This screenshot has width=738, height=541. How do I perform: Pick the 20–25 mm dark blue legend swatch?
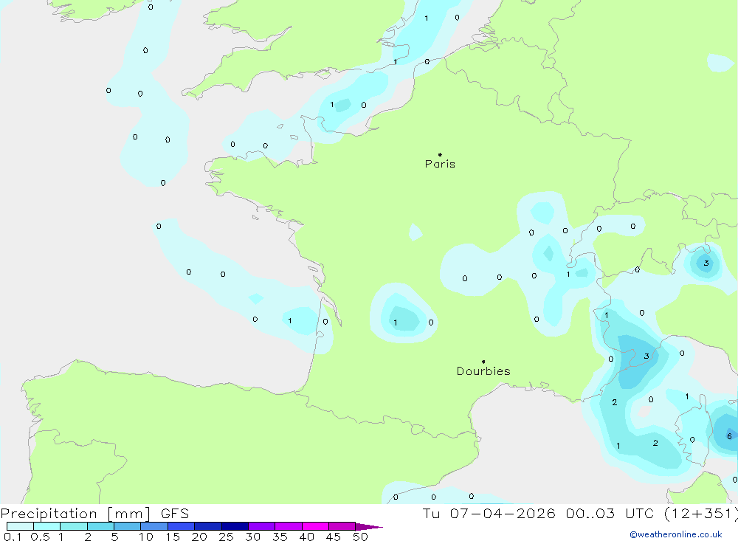coord(207,526)
